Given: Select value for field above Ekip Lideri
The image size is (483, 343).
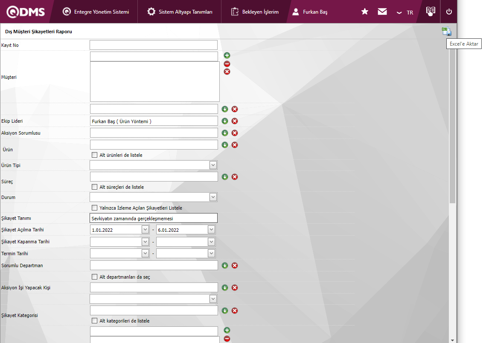Looking at the screenshot, I should coord(225,109).
